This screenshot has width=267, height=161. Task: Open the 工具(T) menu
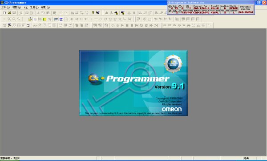point(34,8)
